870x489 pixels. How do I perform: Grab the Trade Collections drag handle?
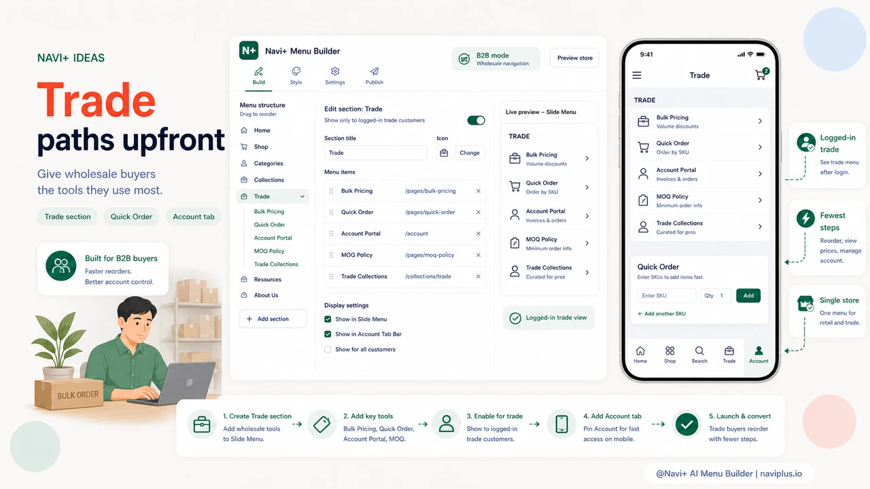tap(332, 276)
